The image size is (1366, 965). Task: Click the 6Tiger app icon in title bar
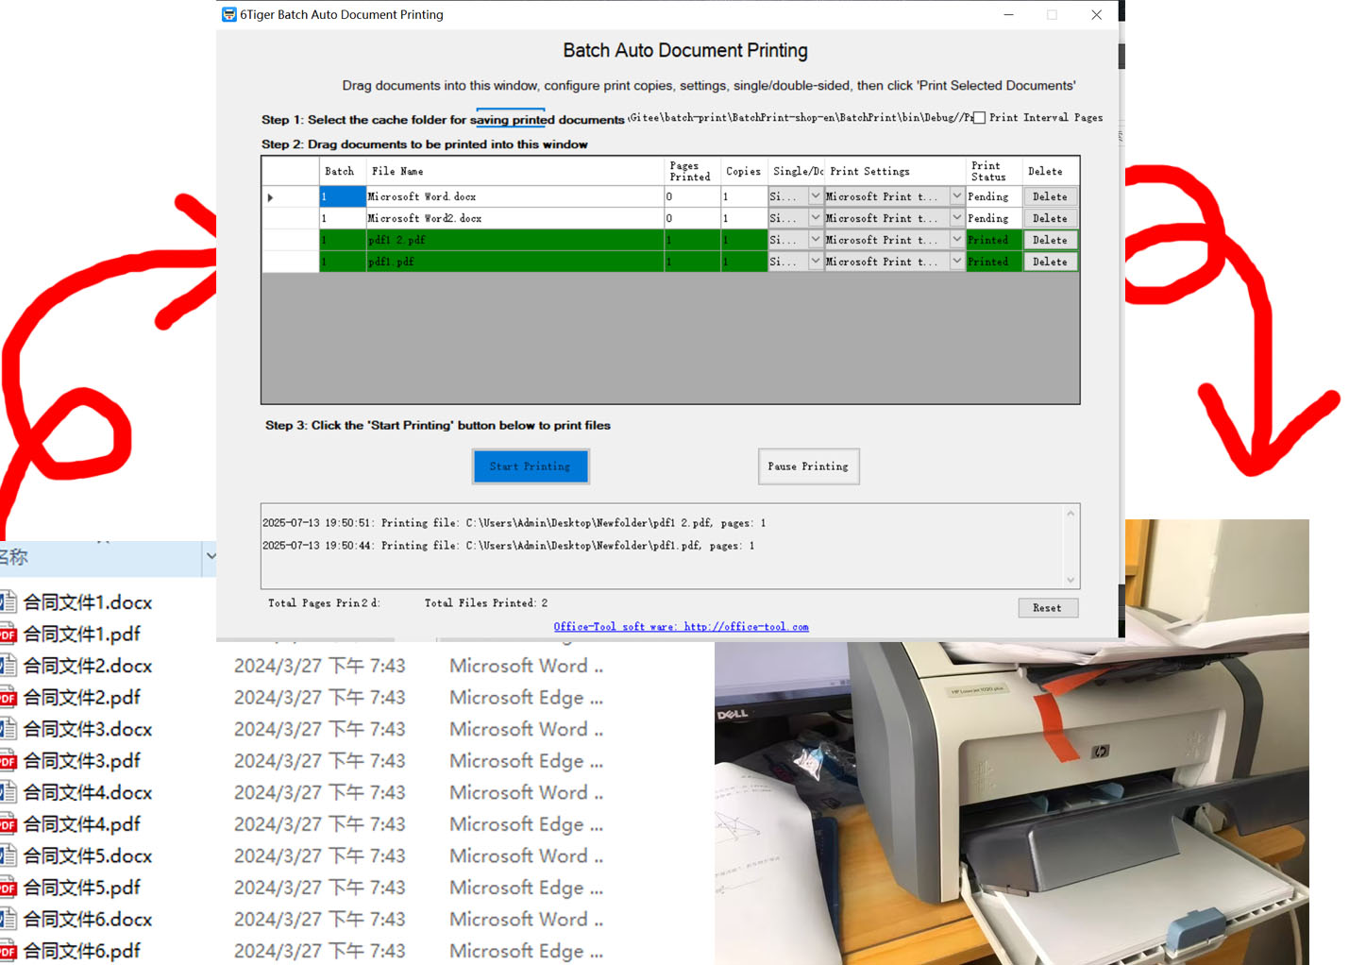(228, 14)
